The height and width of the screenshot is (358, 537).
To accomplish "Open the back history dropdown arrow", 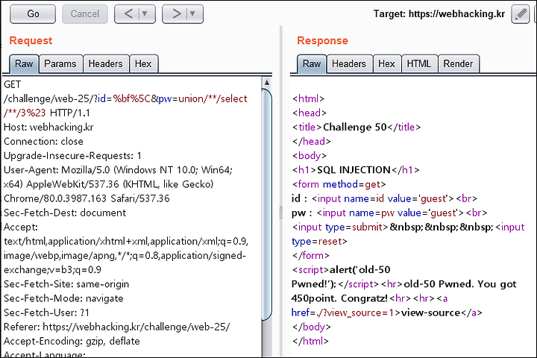I will click(x=145, y=14).
